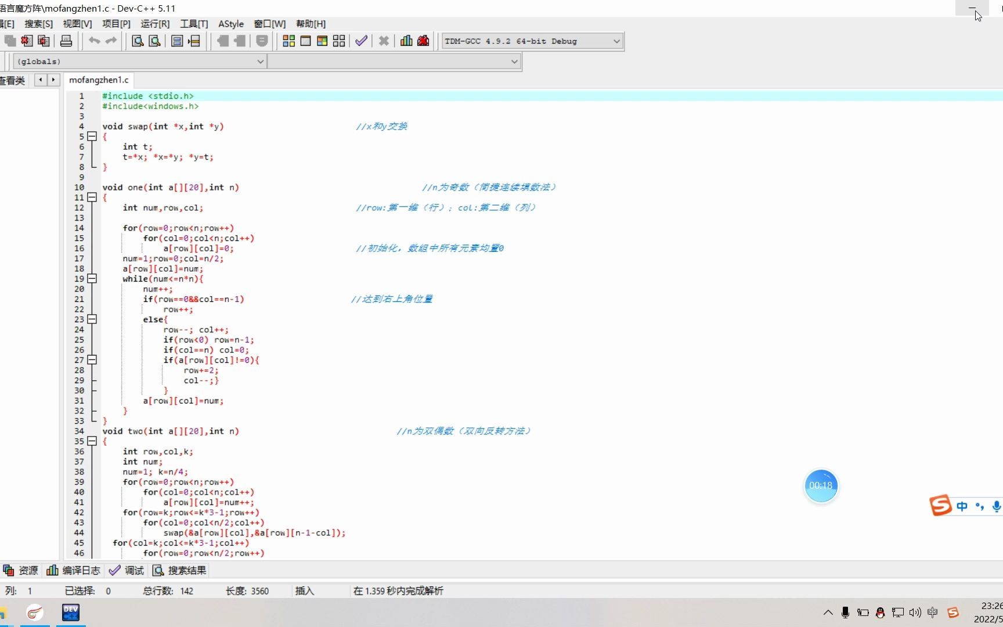
Task: Click the line 34 void two function declaration
Action: pos(171,431)
